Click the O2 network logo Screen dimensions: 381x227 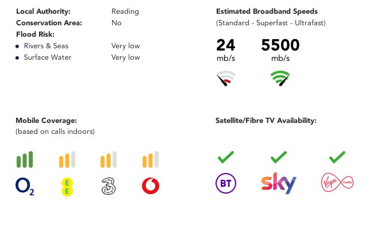click(x=25, y=186)
